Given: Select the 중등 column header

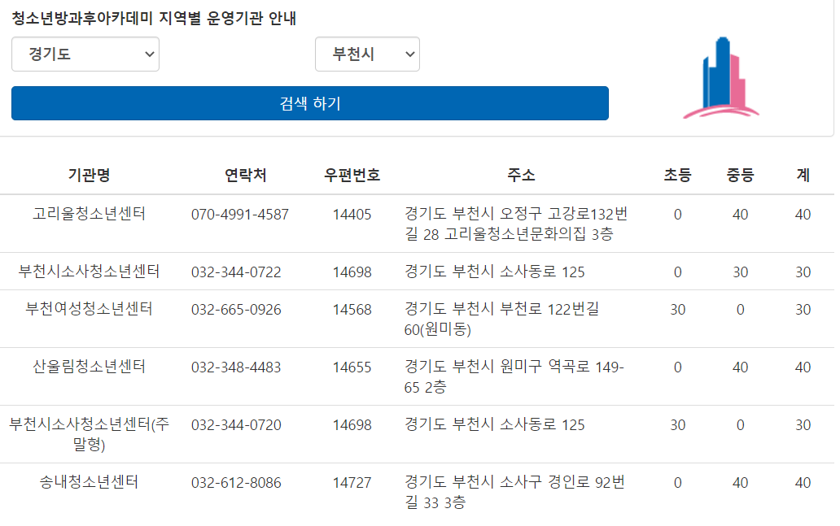Looking at the screenshot, I should tap(741, 175).
